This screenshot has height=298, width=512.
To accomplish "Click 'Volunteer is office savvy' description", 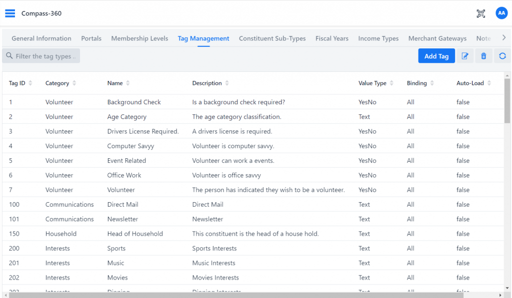I will [226, 175].
